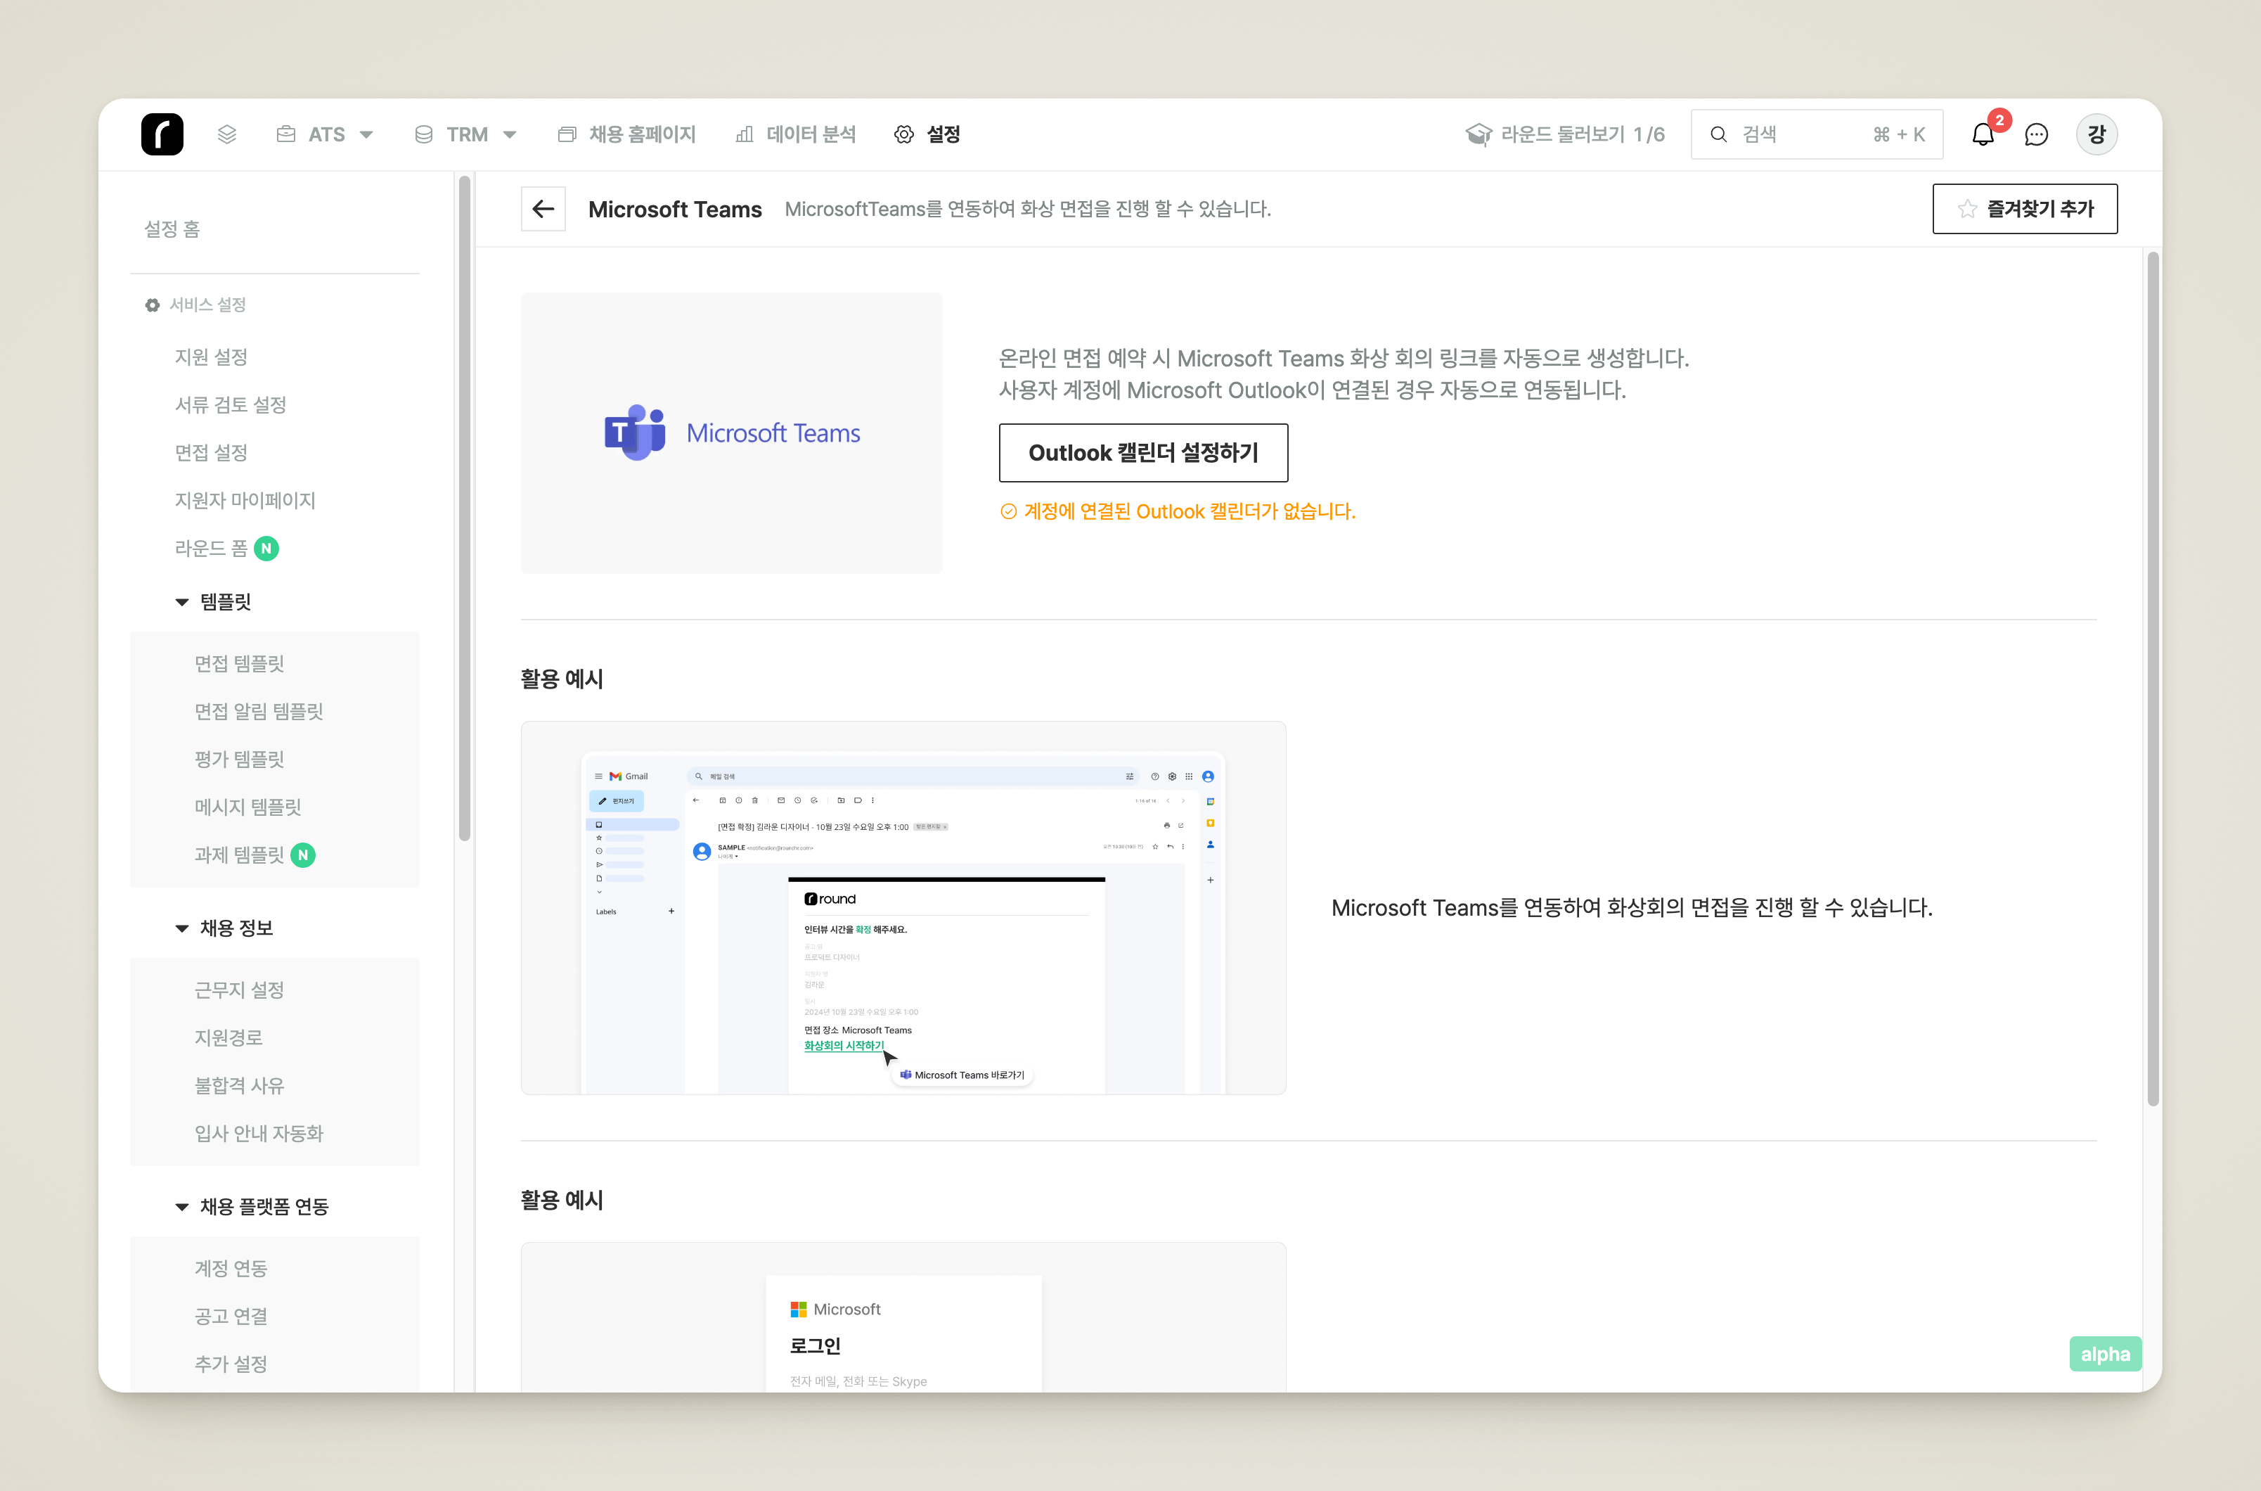Screen dimensions: 2261x1491
Task: Click the 설정 gear icon in the nav
Action: point(904,134)
